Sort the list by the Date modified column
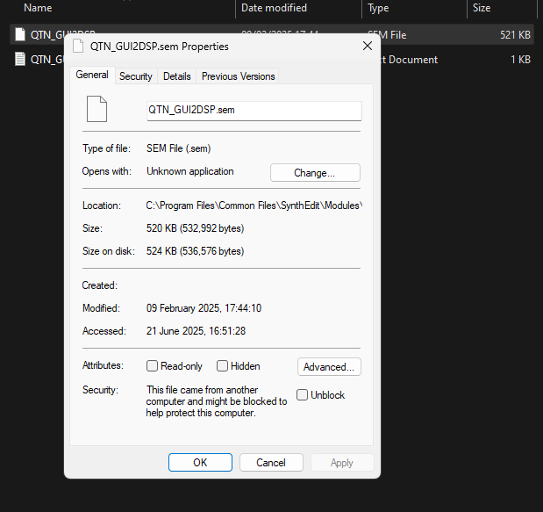The width and height of the screenshot is (543, 512). 274,8
